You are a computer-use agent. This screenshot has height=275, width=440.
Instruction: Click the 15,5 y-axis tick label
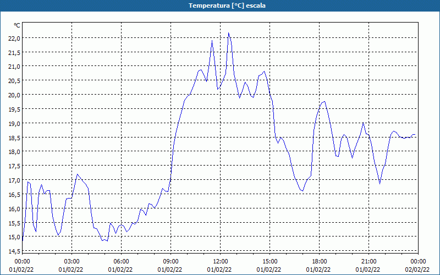[14, 223]
